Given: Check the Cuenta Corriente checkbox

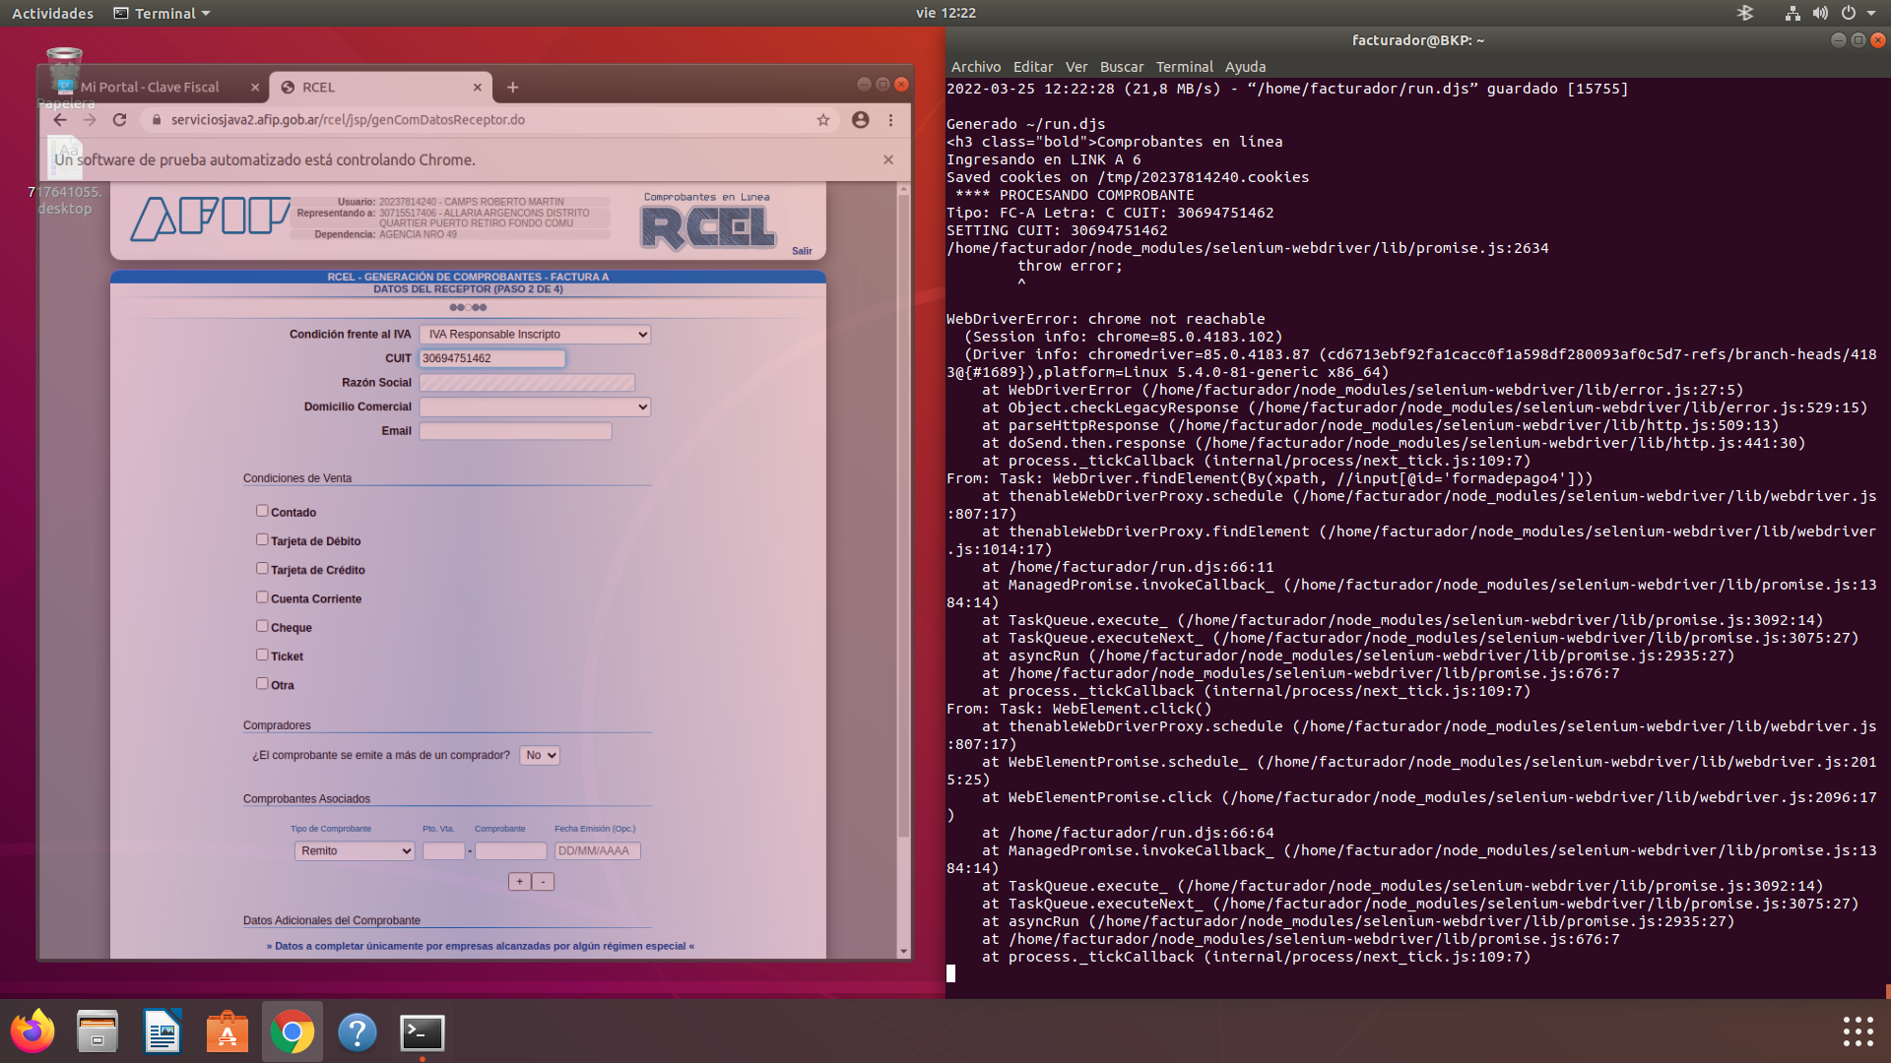Looking at the screenshot, I should click(262, 596).
